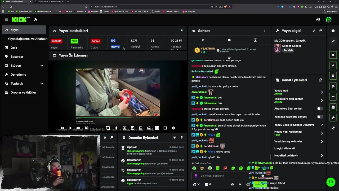Select Yayın in the sidebar
Image resolution: width=339 pixels, height=191 pixels.
[24, 30]
